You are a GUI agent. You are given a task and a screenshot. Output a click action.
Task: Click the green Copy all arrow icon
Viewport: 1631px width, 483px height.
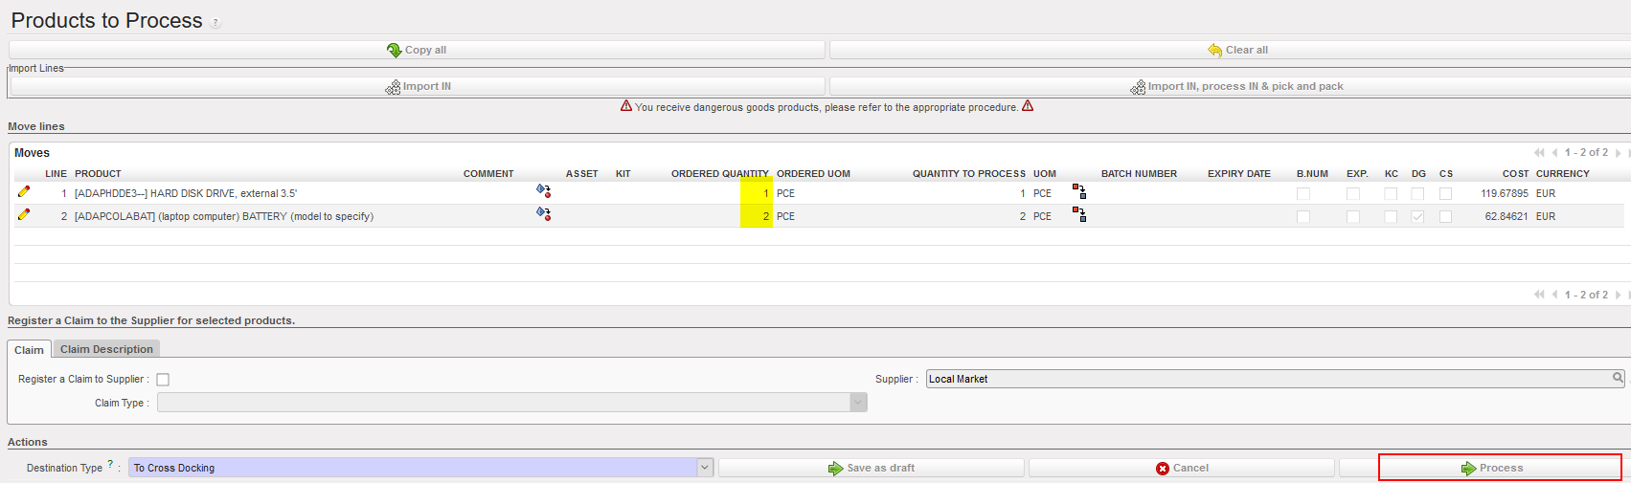point(394,50)
